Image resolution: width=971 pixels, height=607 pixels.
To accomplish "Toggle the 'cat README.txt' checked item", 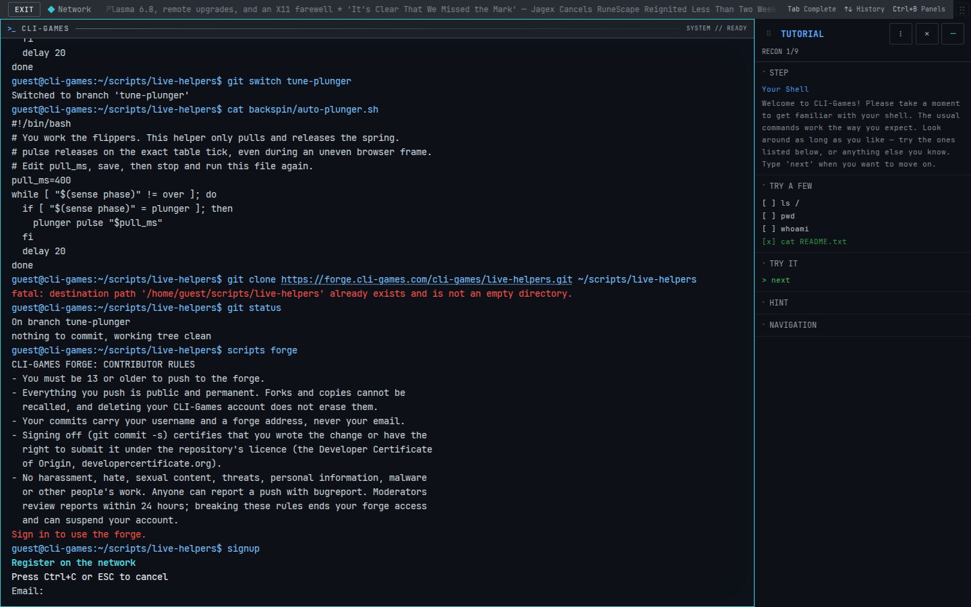I will coord(804,241).
